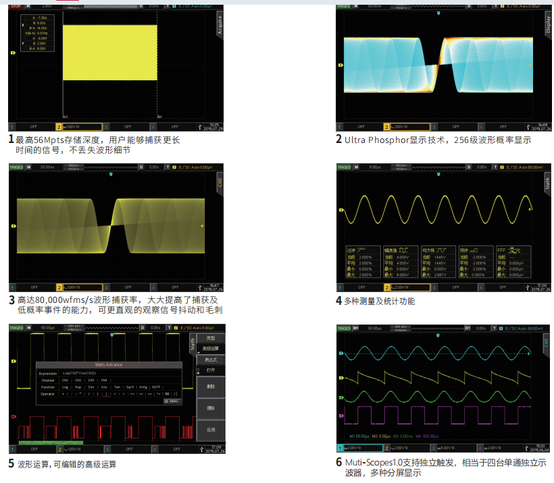The width and height of the screenshot is (554, 483).
Task: Click MENU button in Math-Advance dialog
Action: click(172, 401)
